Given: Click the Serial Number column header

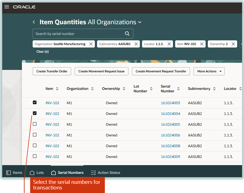Looking at the screenshot, I should [167, 89].
